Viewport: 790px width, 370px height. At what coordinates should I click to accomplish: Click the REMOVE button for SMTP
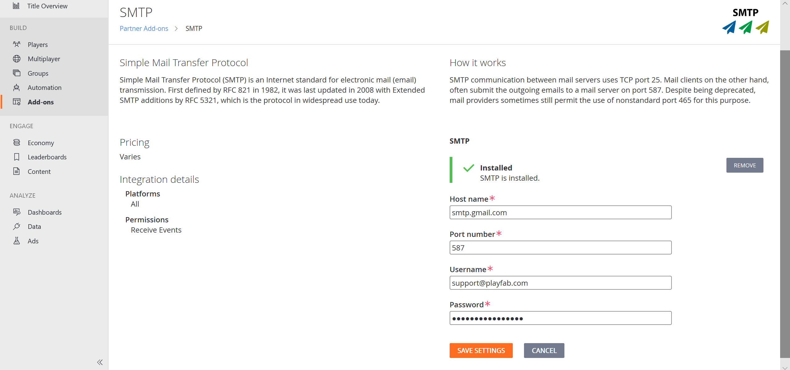(745, 165)
